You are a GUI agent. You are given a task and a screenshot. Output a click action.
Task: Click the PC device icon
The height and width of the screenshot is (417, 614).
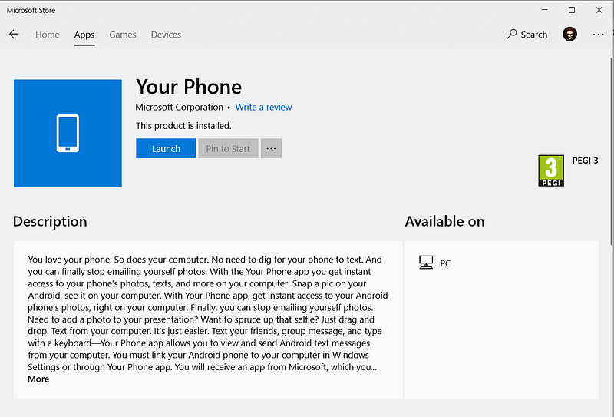coord(426,263)
